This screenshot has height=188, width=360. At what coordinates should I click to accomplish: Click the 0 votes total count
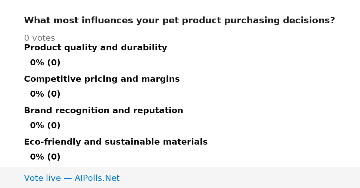[x=39, y=38]
